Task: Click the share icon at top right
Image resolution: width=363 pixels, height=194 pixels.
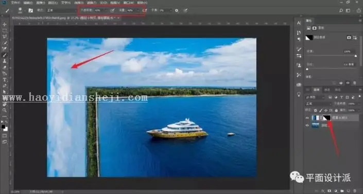Action: coord(358,10)
